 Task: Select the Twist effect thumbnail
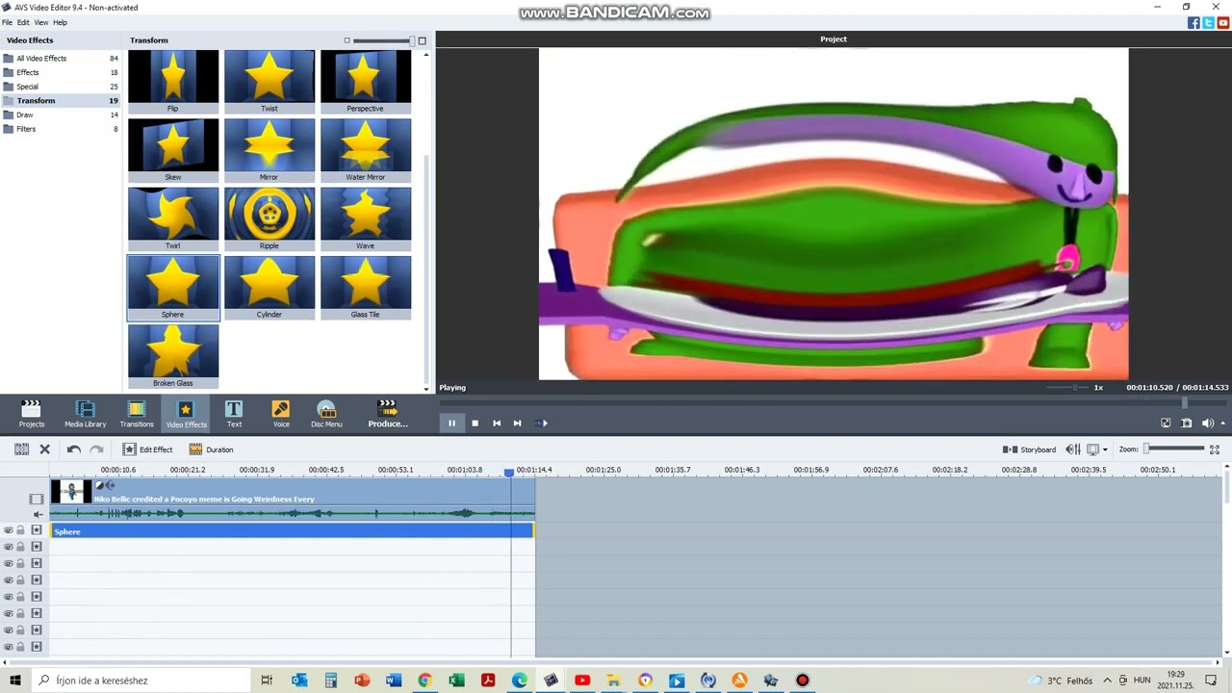(x=269, y=81)
